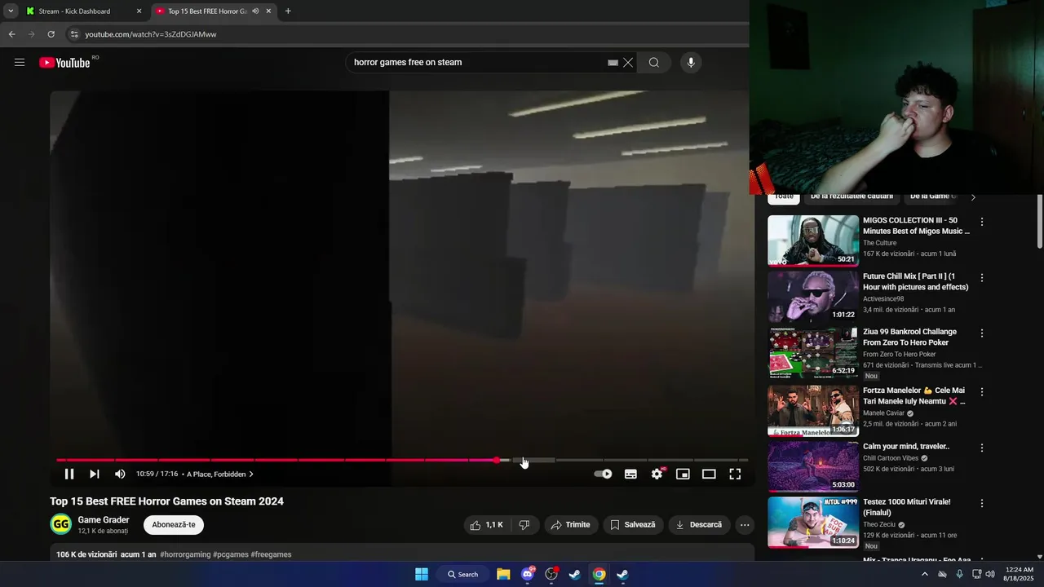1044x587 pixels.
Task: Open Manele Caviar channel name
Action: pyautogui.click(x=883, y=413)
